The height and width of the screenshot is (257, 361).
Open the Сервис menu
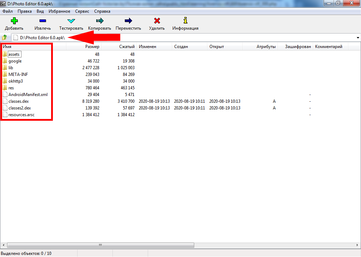click(82, 11)
